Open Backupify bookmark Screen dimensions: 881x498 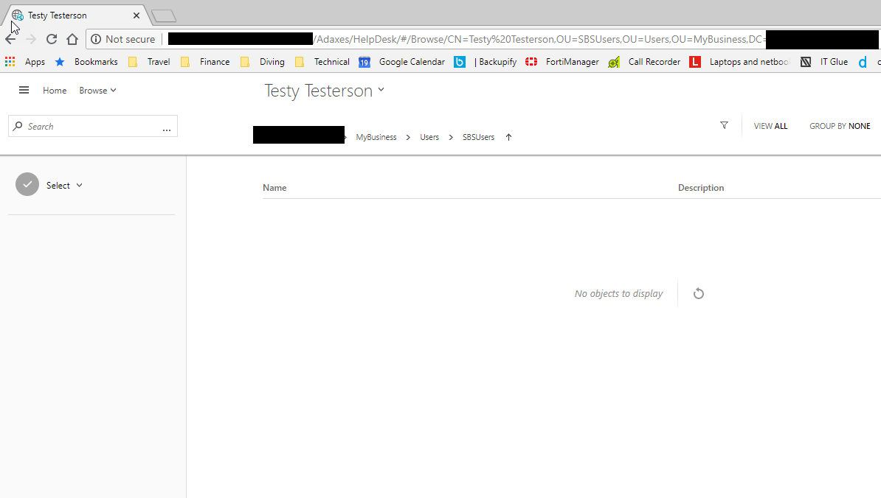(x=486, y=62)
